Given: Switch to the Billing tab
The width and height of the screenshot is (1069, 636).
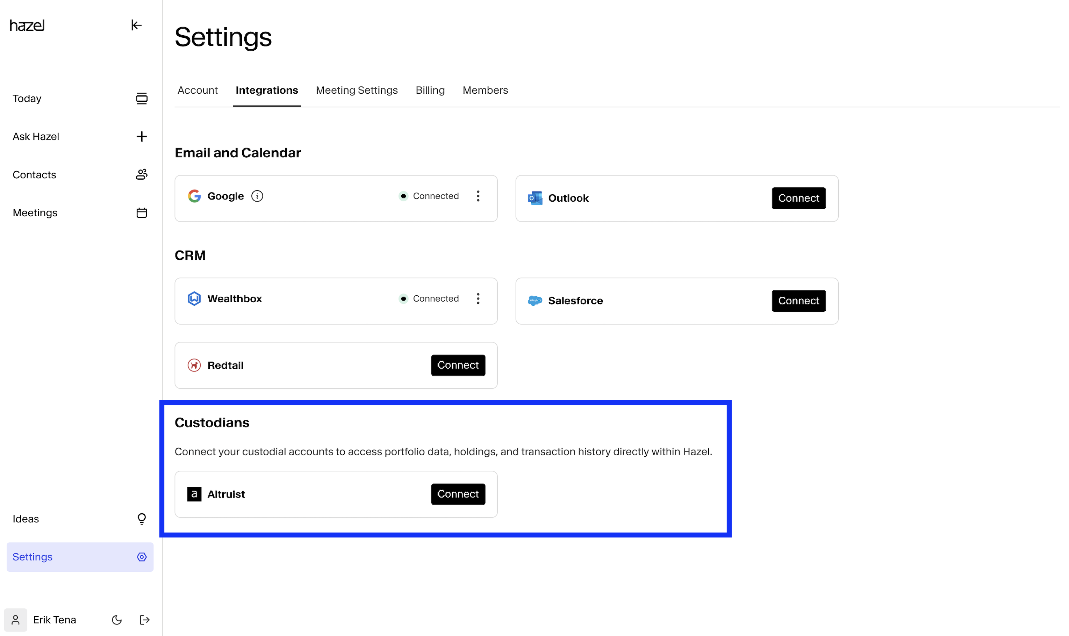Looking at the screenshot, I should pos(430,91).
